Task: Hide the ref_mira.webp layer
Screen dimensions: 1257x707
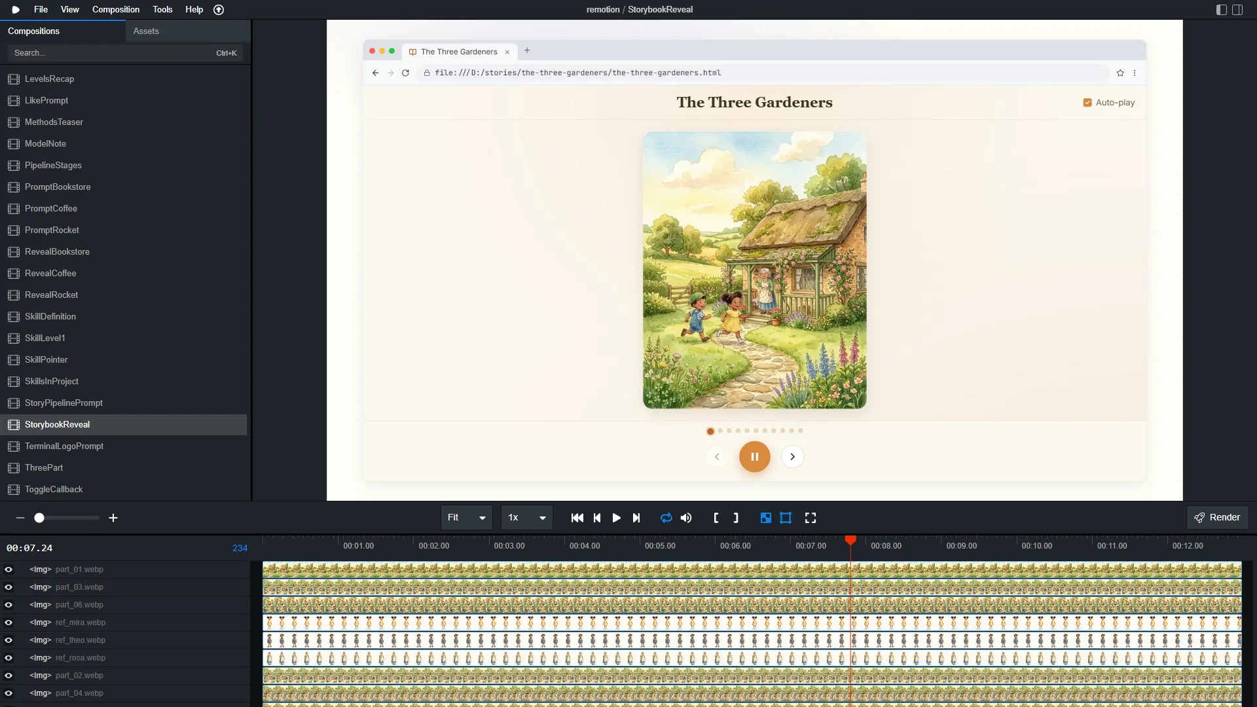Action: click(x=9, y=623)
